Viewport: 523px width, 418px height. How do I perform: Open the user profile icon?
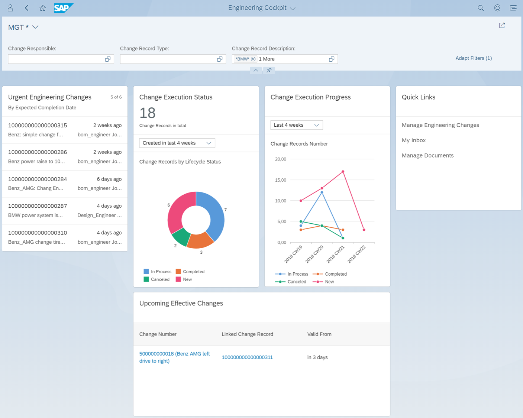pyautogui.click(x=10, y=8)
